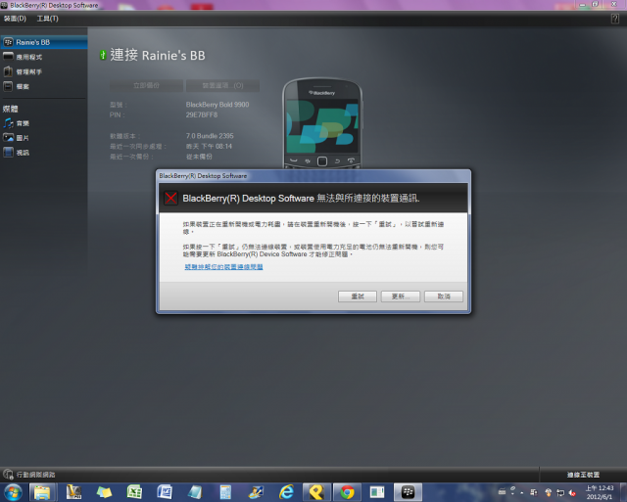
Task: Open Internet Explorer from taskbar
Action: pyautogui.click(x=286, y=492)
